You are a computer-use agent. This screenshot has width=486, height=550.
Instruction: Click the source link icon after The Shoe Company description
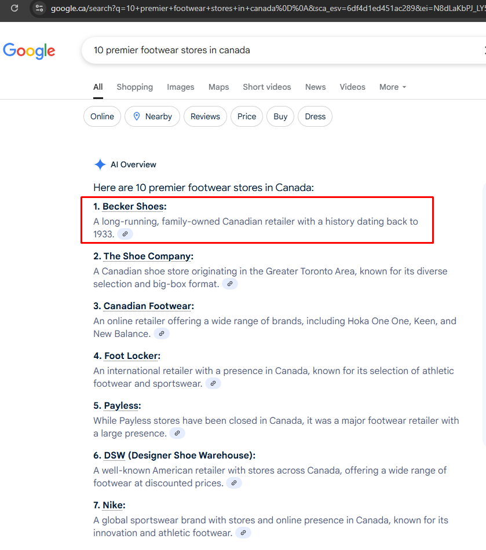pos(230,284)
